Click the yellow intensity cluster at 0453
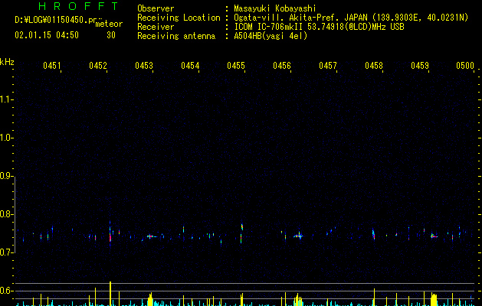 point(150,300)
